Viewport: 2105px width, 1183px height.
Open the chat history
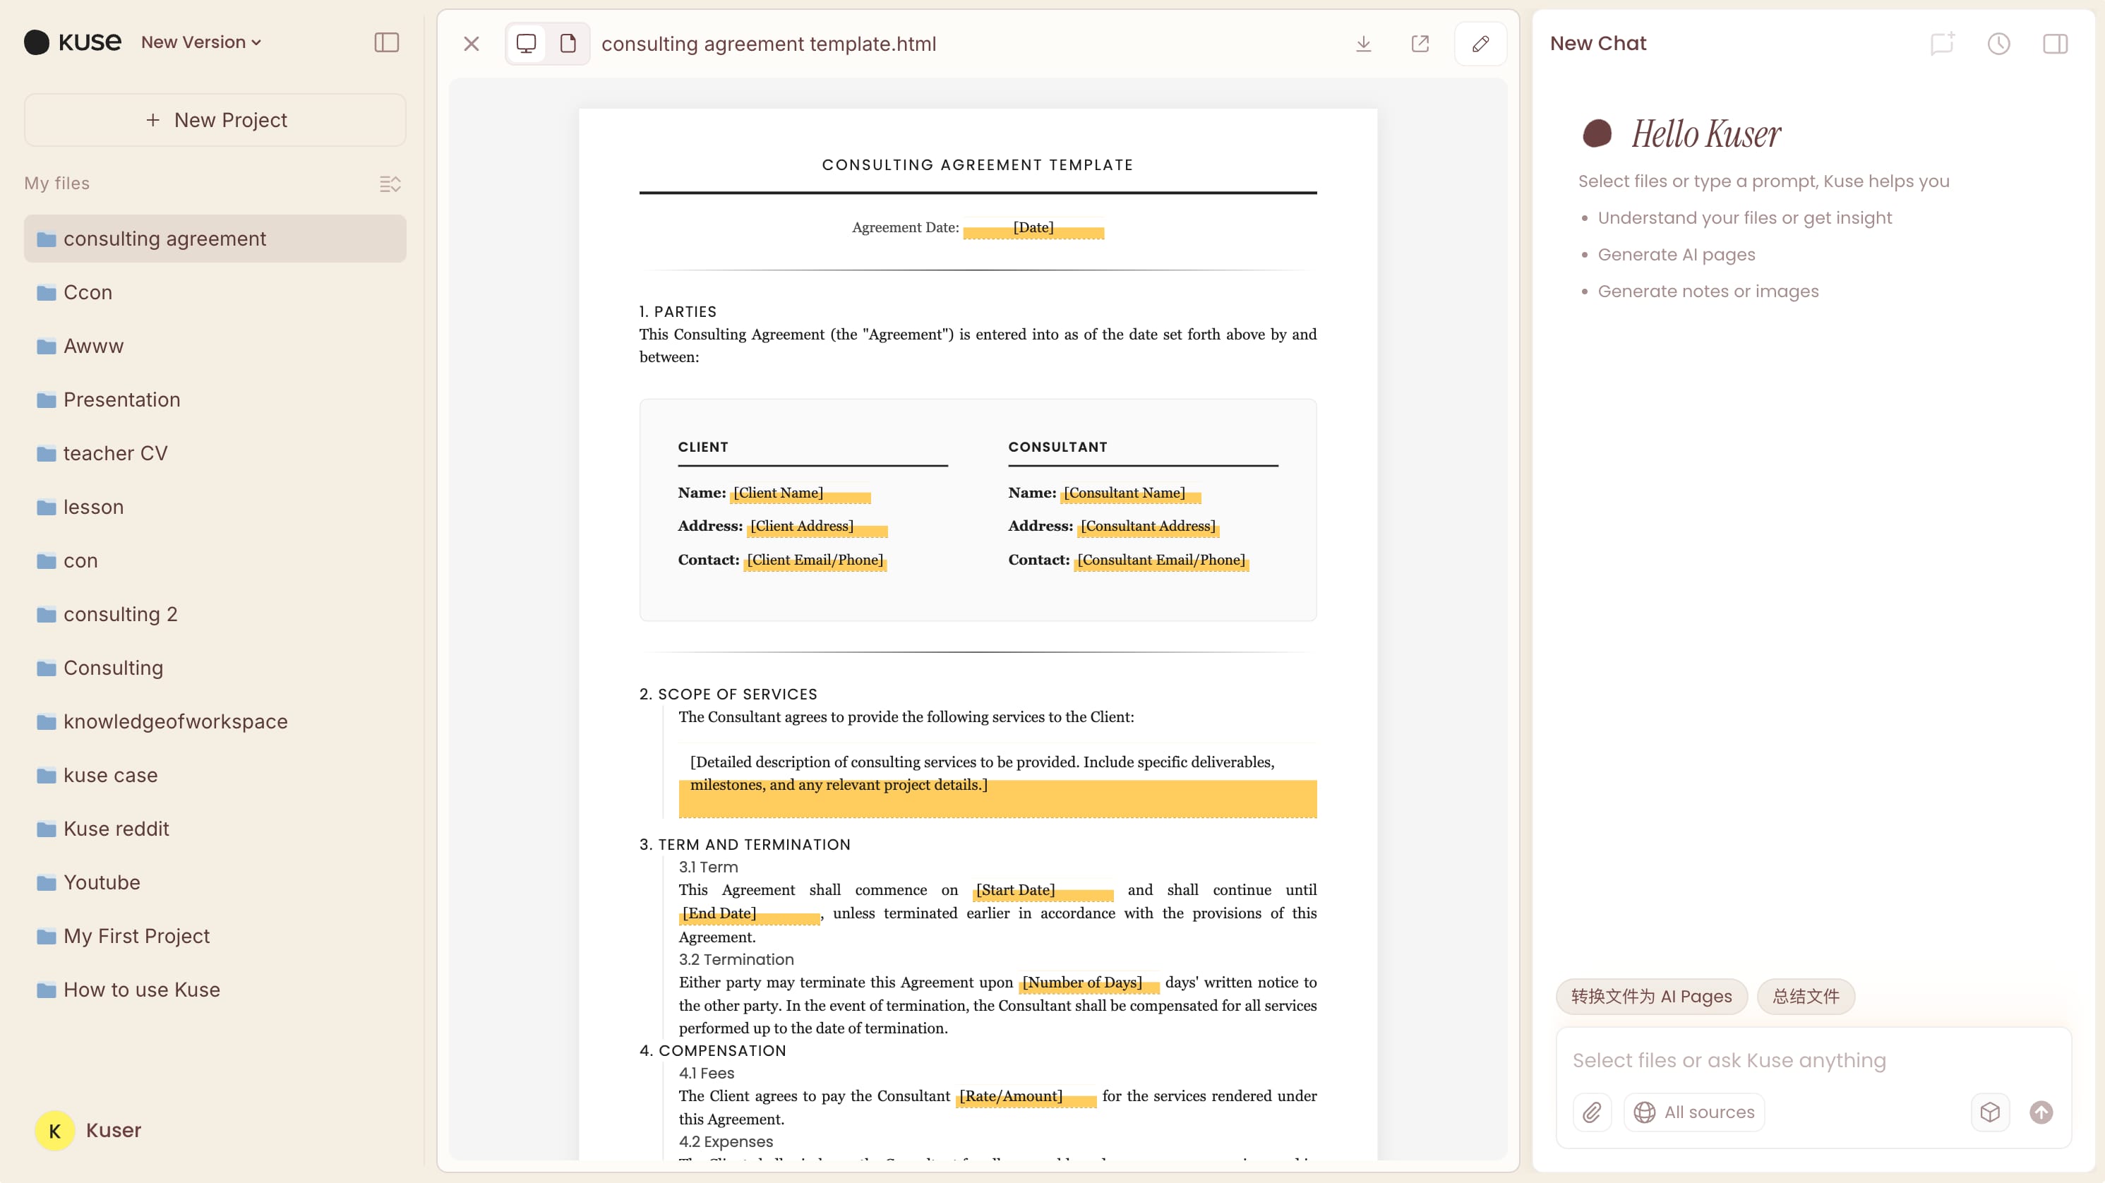tap(1999, 43)
